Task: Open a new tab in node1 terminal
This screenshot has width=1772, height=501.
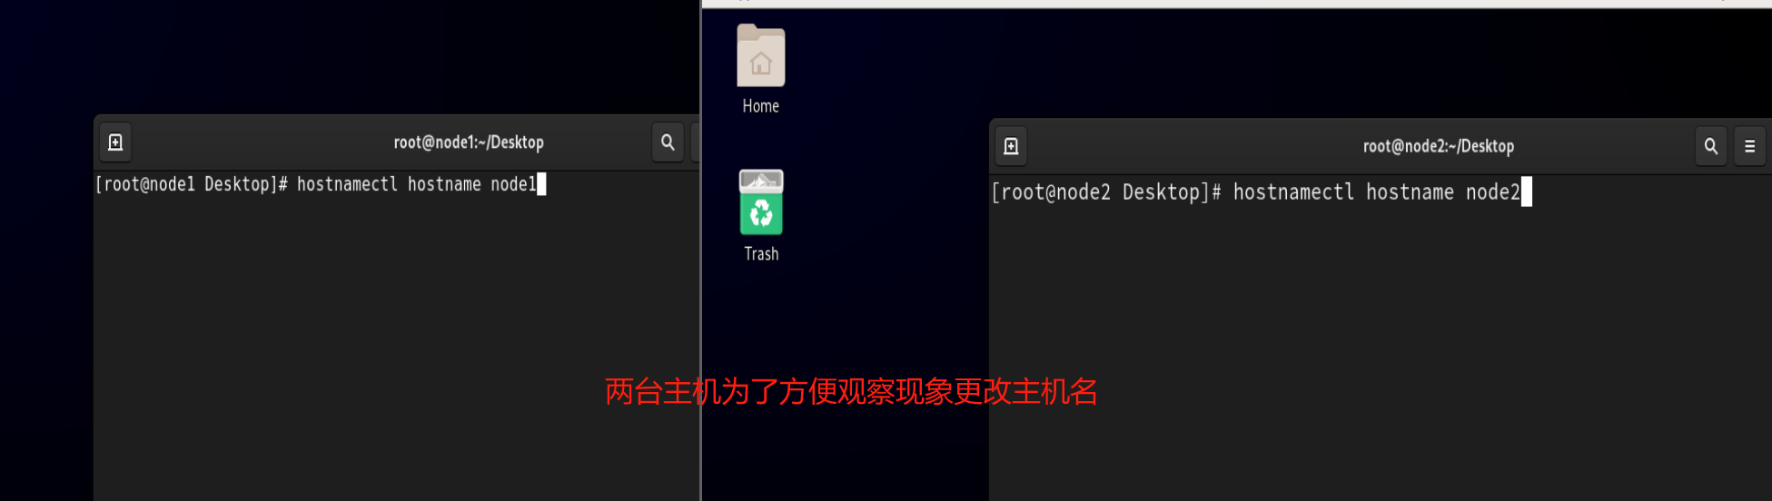Action: click(x=115, y=142)
